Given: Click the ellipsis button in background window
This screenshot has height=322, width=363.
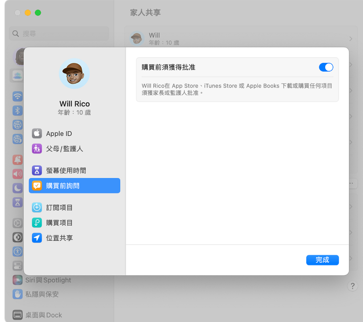Looking at the screenshot, I should [352, 183].
